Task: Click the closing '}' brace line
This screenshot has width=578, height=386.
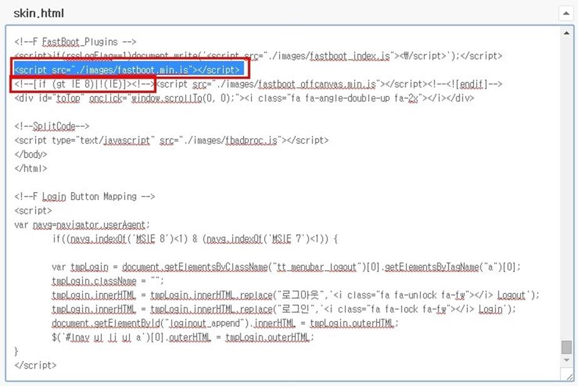Action: pos(16,351)
